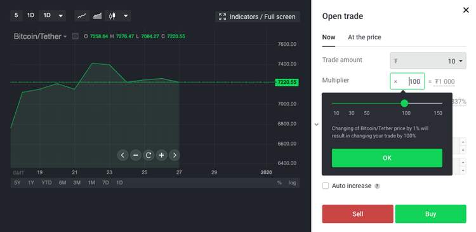Select the 1M time range
This screenshot has width=476, height=232.
pos(91,183)
